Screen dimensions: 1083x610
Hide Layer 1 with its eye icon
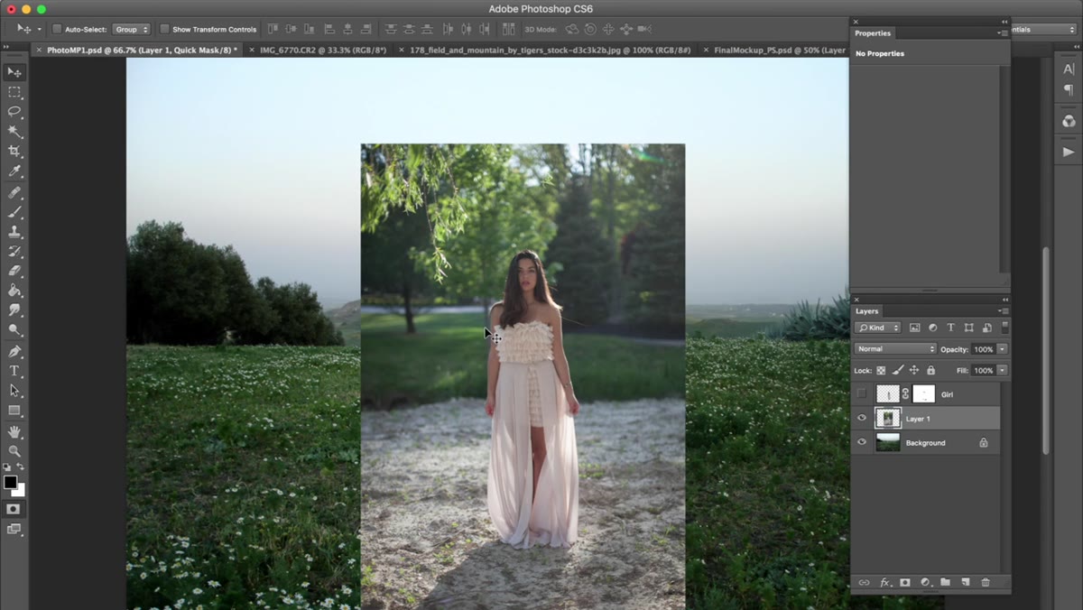[862, 418]
